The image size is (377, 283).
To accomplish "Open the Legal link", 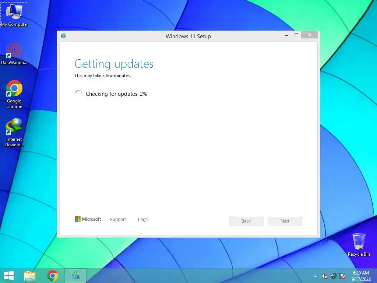I will click(x=143, y=220).
